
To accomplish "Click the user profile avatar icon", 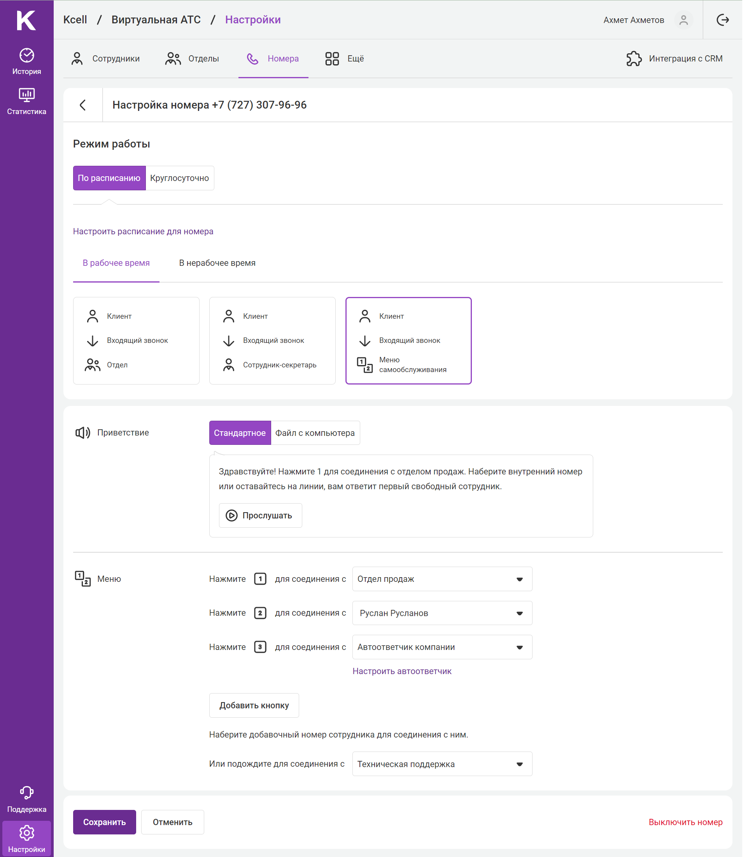I will tap(683, 20).
